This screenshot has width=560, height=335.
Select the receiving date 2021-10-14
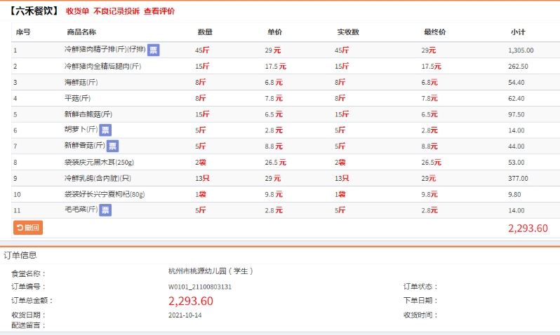(x=185, y=315)
